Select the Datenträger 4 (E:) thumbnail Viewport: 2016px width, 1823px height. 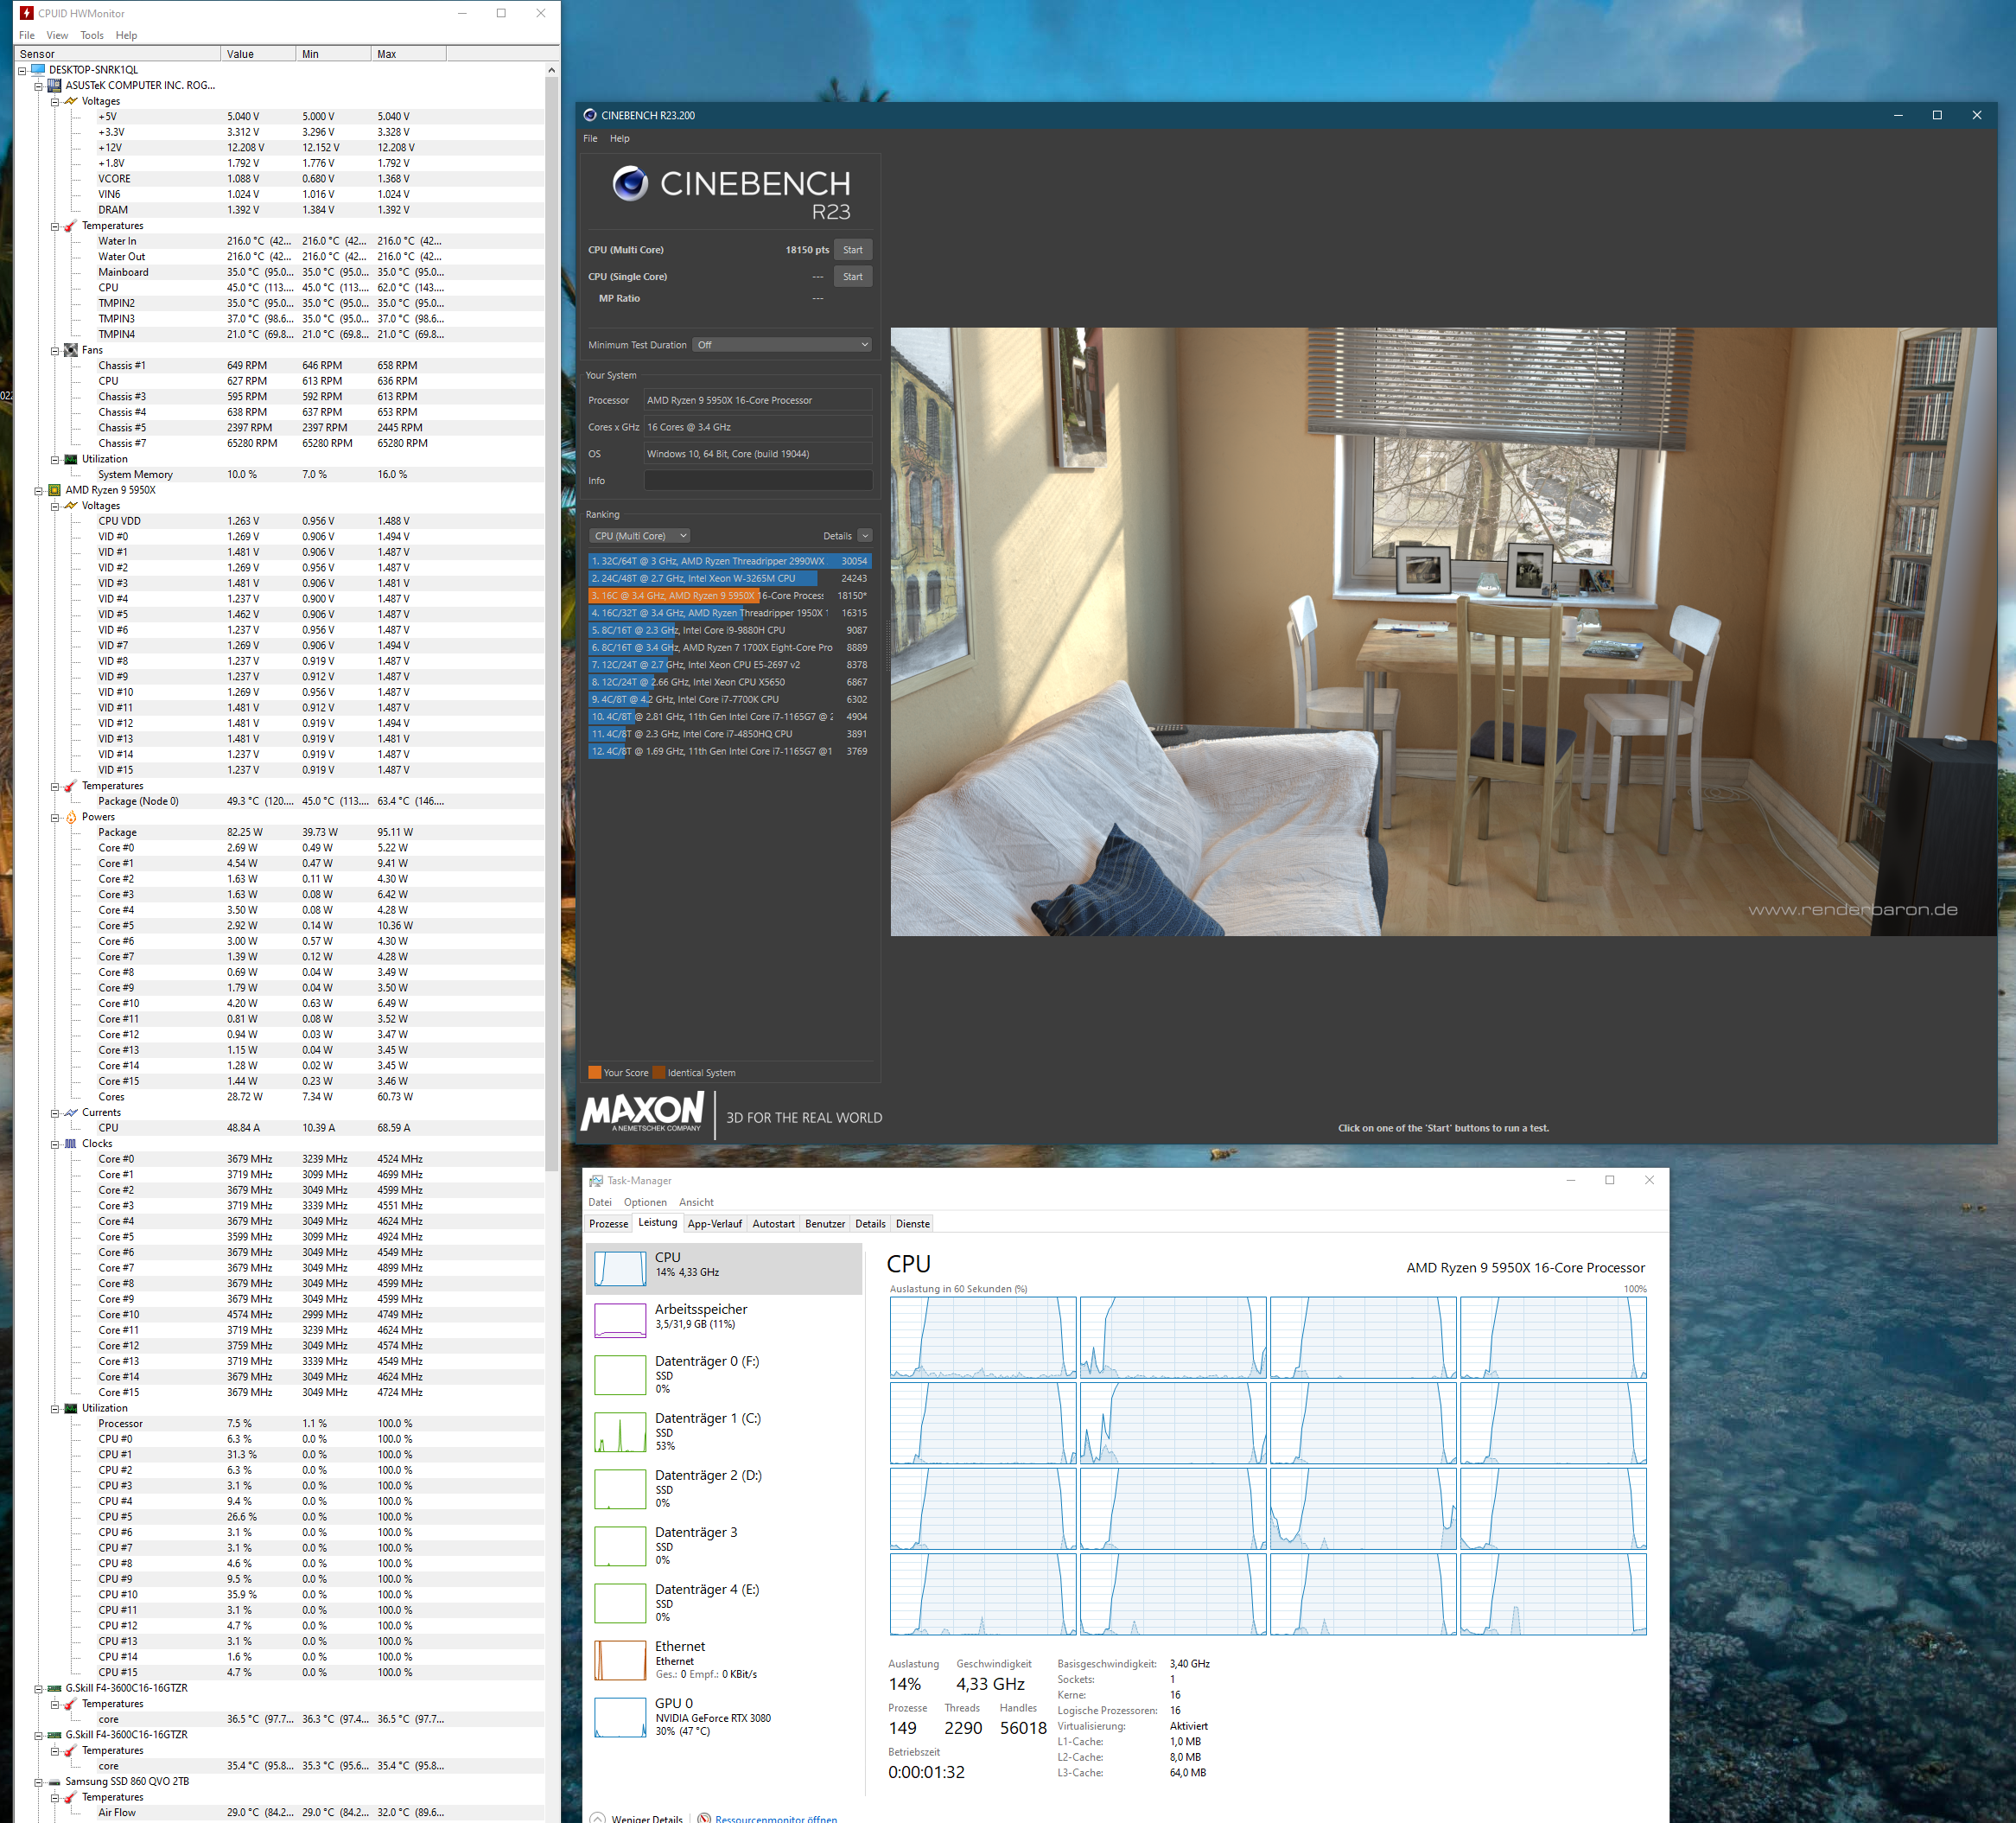click(620, 1603)
